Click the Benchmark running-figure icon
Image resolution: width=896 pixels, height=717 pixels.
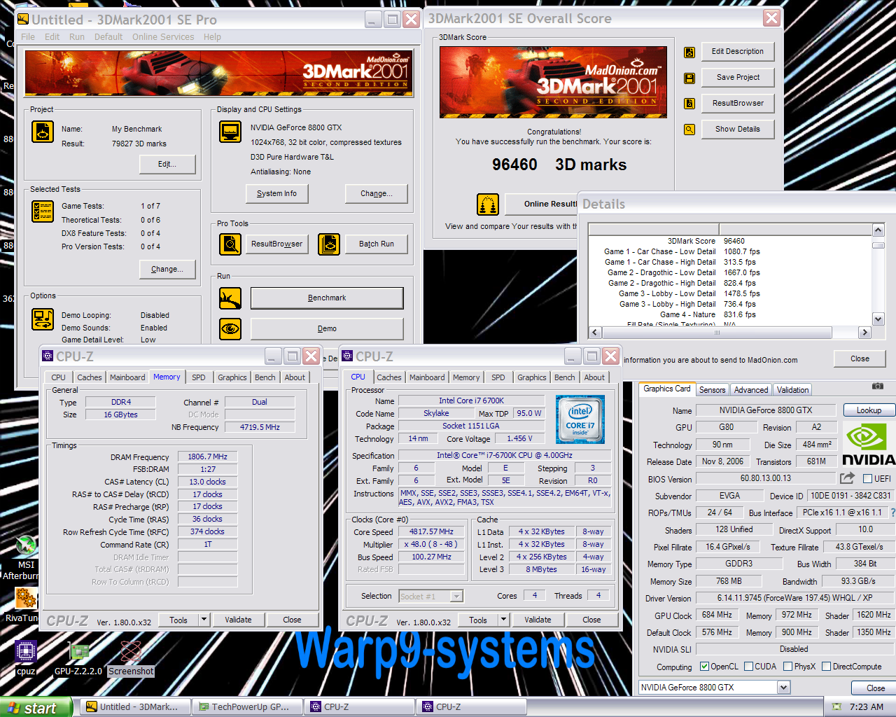(x=230, y=298)
